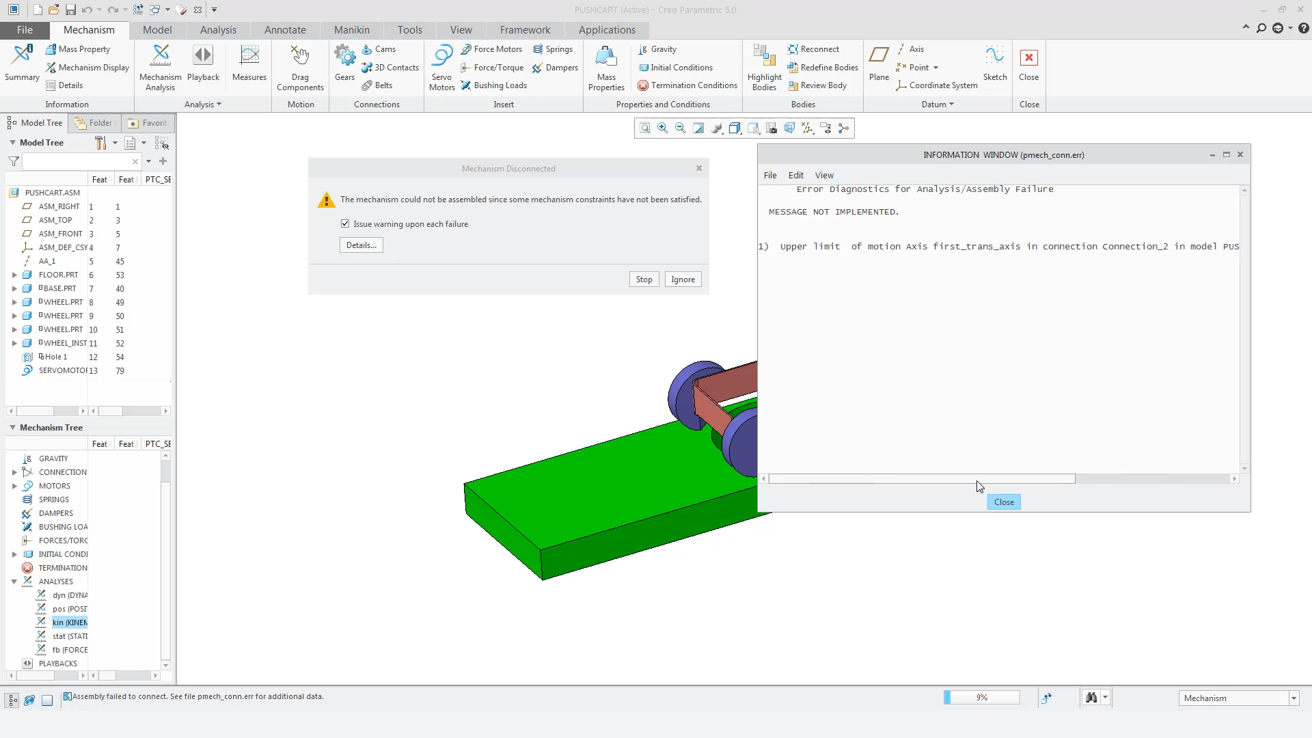
Task: Activate Highlight Bodies
Action: pos(764,68)
